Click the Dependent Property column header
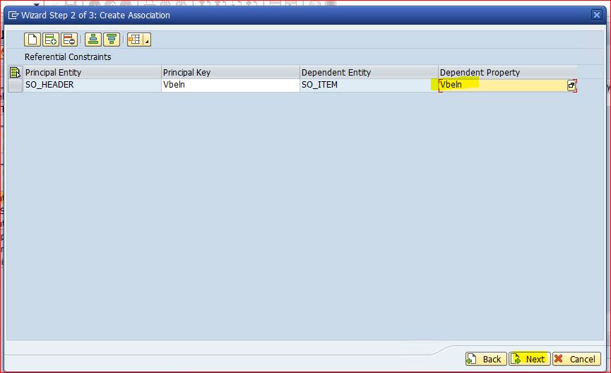The height and width of the screenshot is (373, 611). pyautogui.click(x=508, y=73)
